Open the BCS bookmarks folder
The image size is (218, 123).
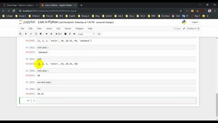59,16
